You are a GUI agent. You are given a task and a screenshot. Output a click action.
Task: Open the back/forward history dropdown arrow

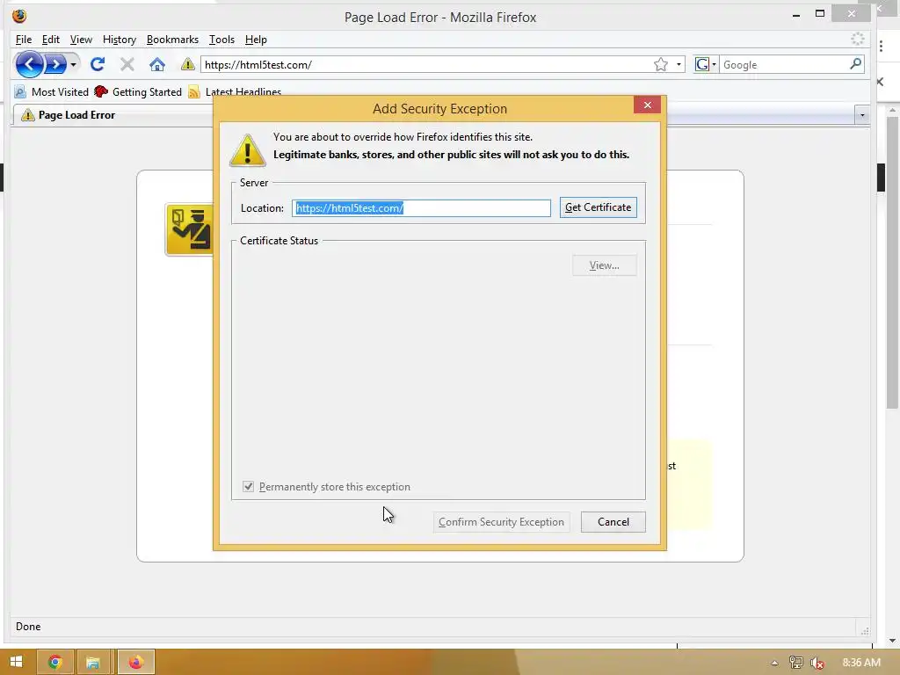click(x=74, y=65)
